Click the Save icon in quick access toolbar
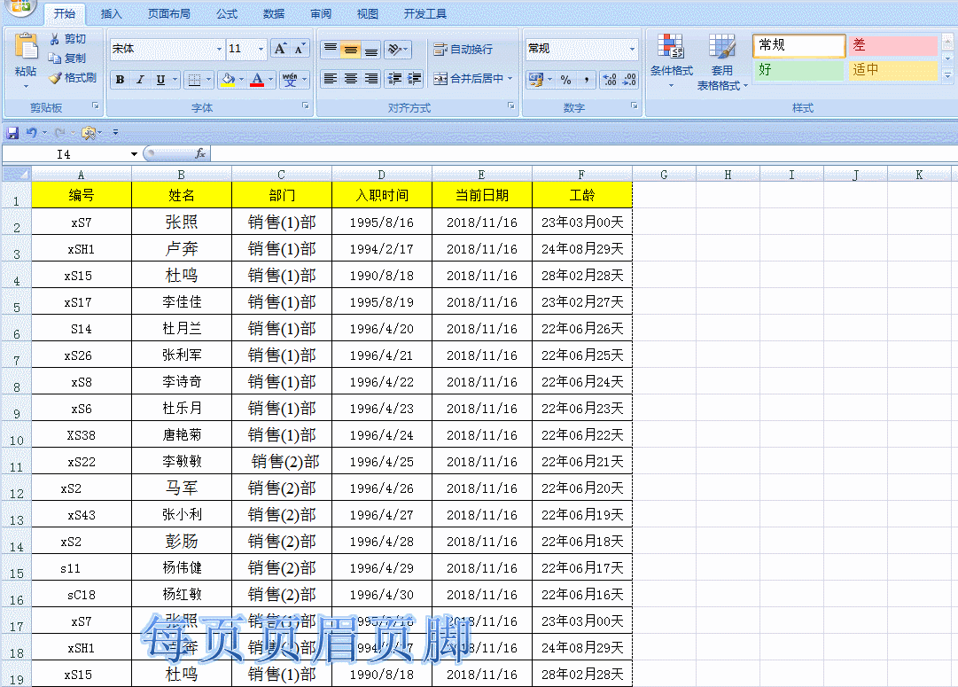The image size is (958, 687). pyautogui.click(x=12, y=133)
